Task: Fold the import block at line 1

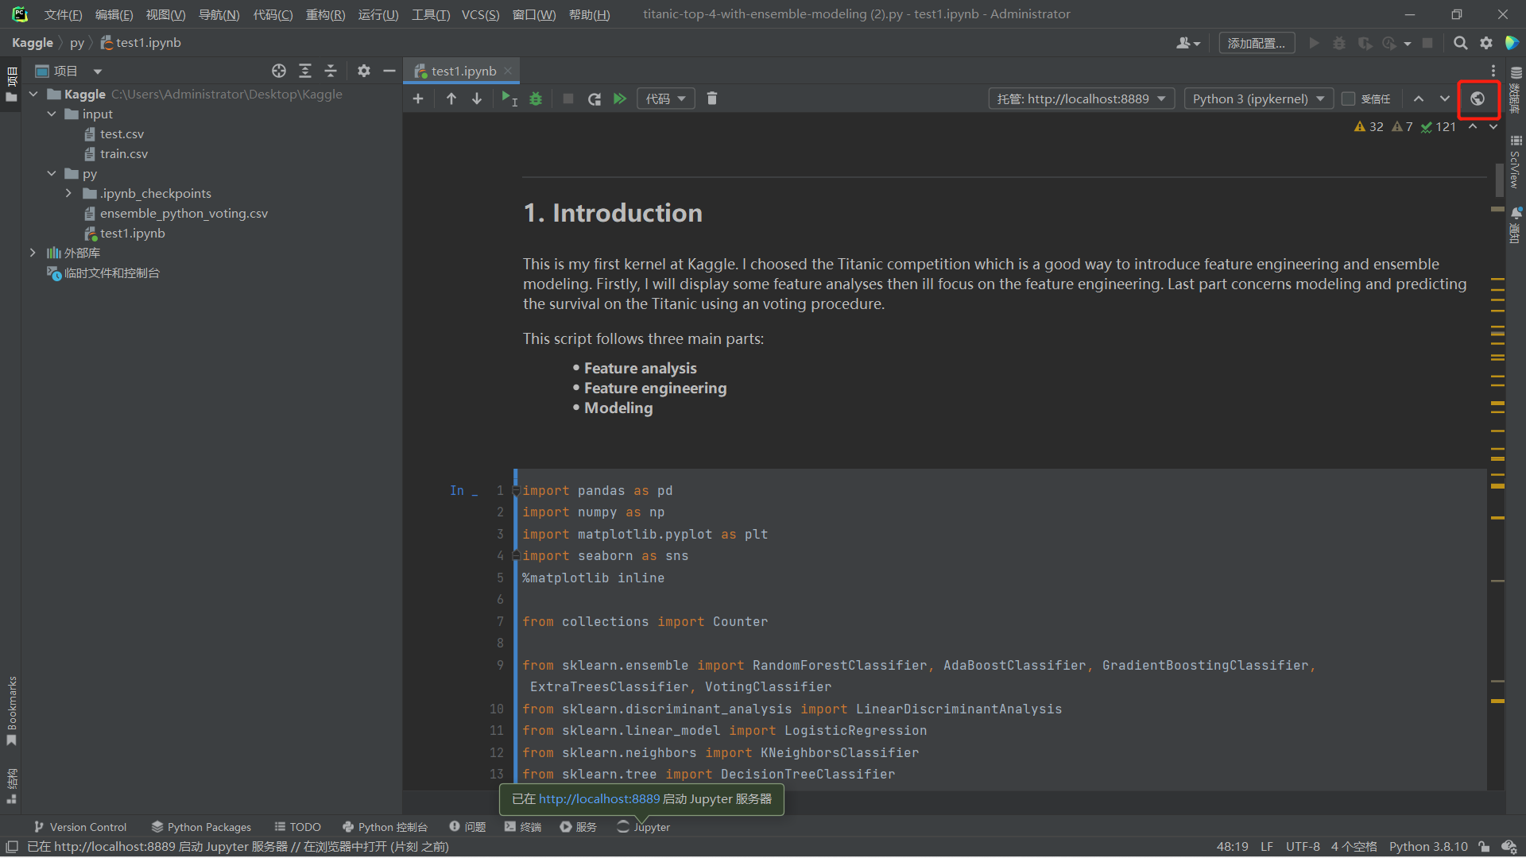Action: (x=516, y=490)
